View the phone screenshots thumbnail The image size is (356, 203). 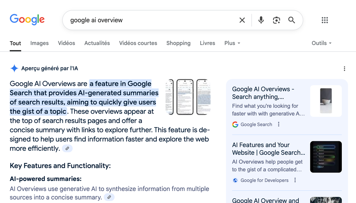pyautogui.click(x=188, y=97)
